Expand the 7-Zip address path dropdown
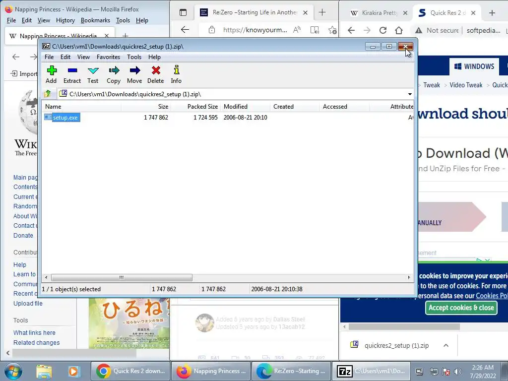This screenshot has height=381, width=508. coord(410,94)
